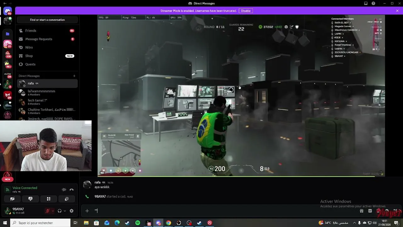
Task: Create a new DM with plus icon
Action: coord(74,76)
